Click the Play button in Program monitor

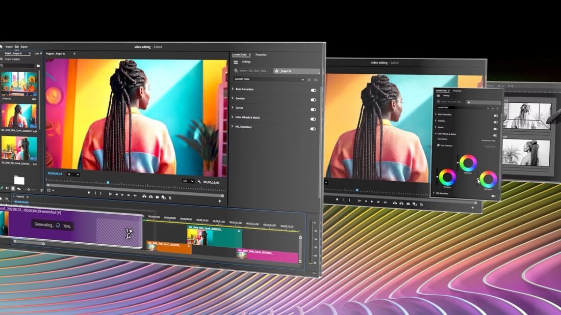tap(122, 195)
